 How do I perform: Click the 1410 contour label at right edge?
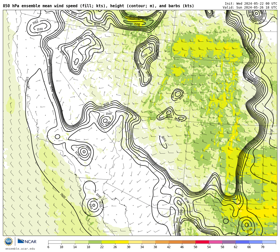point(271,132)
